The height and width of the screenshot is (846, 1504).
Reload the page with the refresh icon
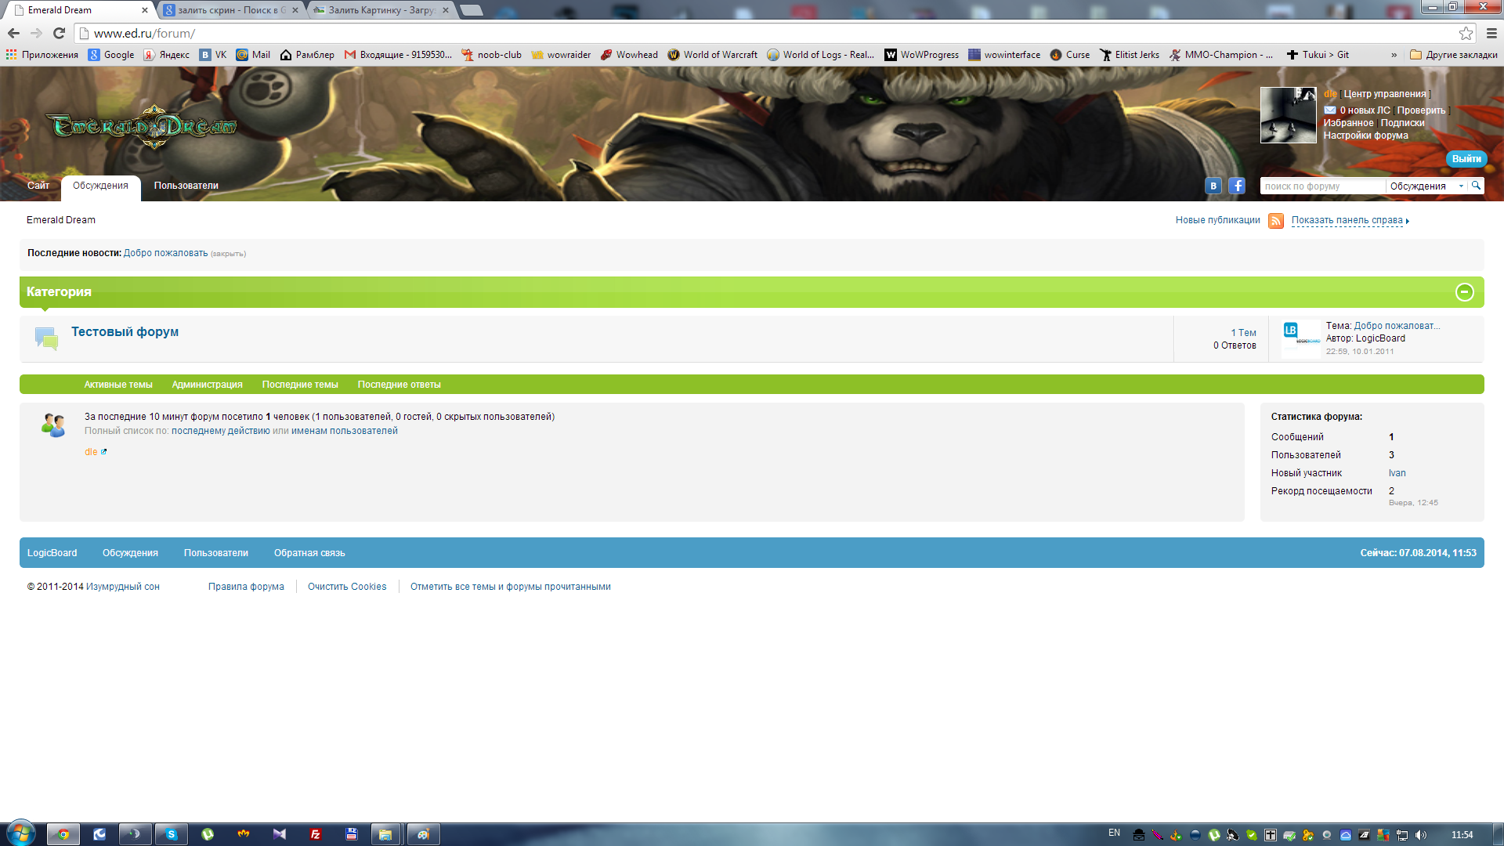point(59,33)
